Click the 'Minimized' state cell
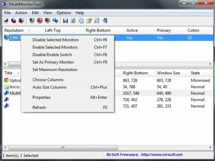The height and width of the screenshot is (161, 215). (x=200, y=80)
